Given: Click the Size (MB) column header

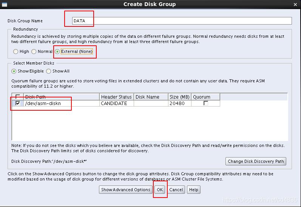Looking at the screenshot, I should [x=179, y=97].
